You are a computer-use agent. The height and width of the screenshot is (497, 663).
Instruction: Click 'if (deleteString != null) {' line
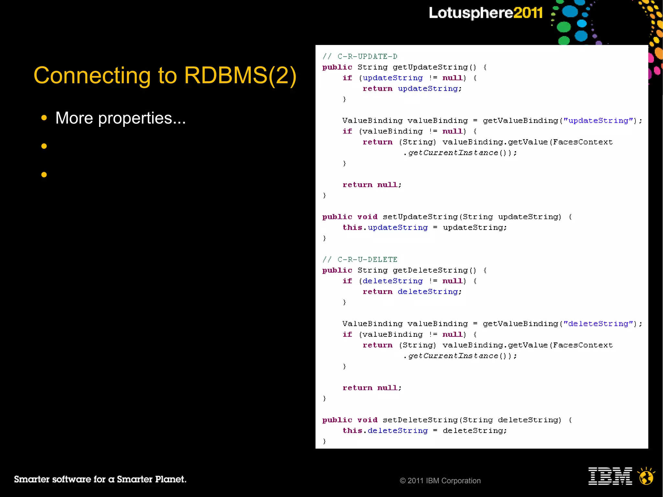(410, 281)
